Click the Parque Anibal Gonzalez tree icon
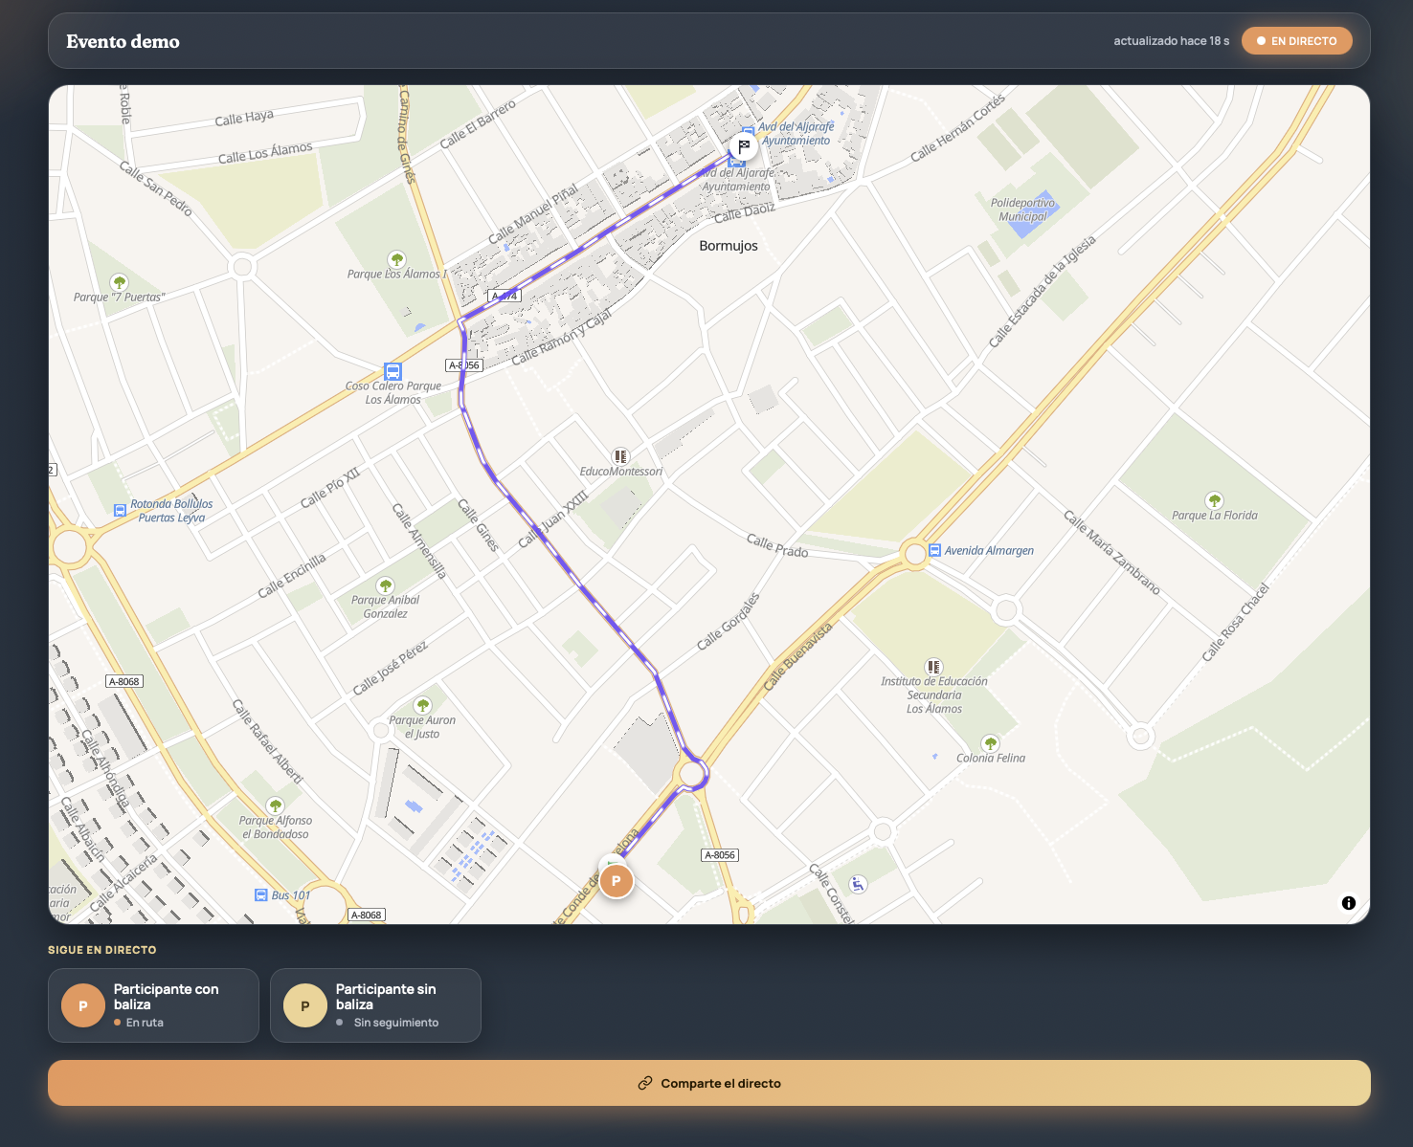The image size is (1413, 1147). pyautogui.click(x=385, y=585)
